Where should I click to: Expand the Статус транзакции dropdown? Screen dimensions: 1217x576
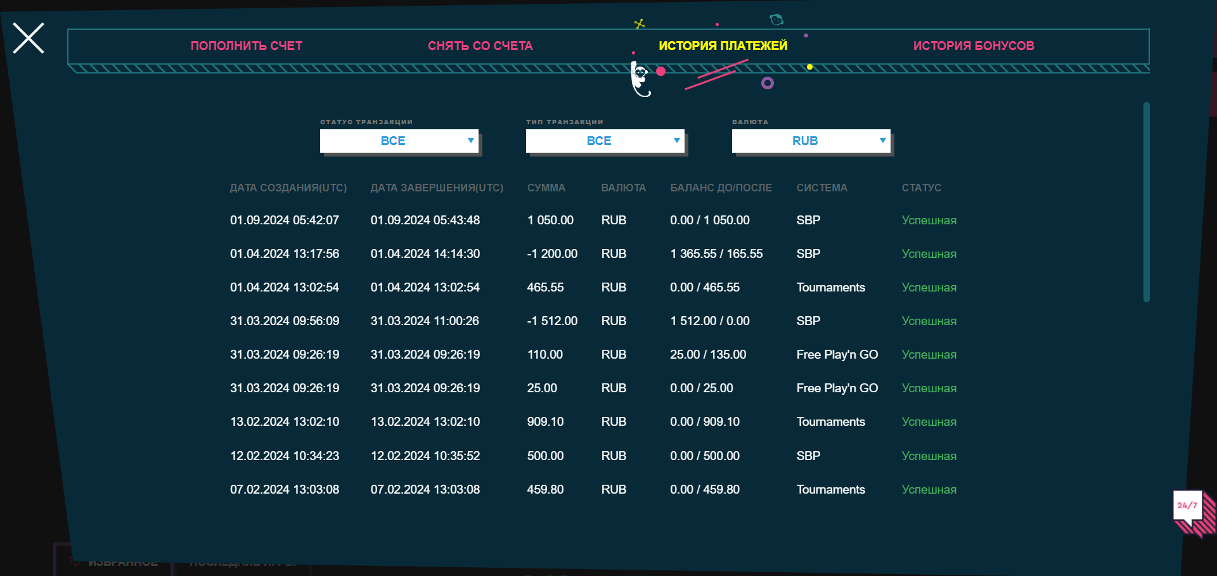(399, 141)
